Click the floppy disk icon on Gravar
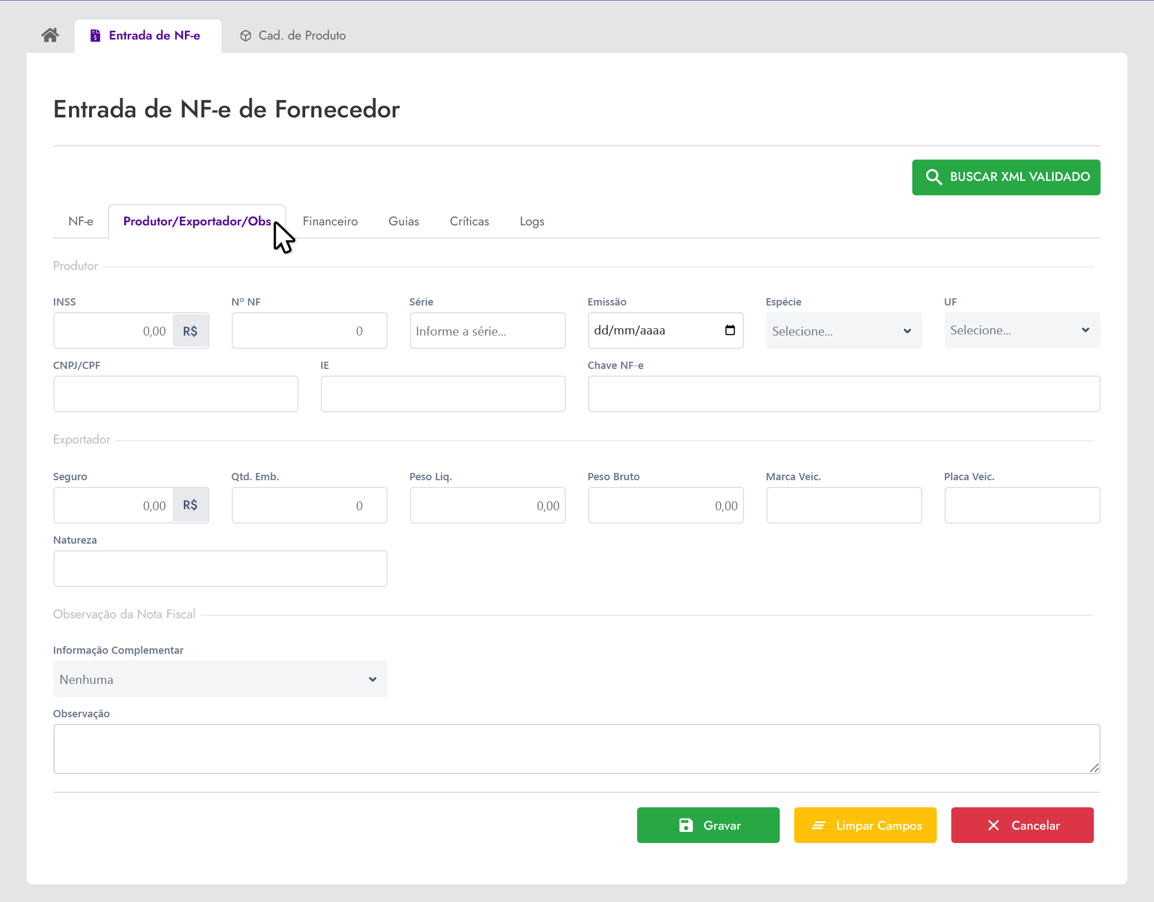The width and height of the screenshot is (1154, 902). (686, 825)
